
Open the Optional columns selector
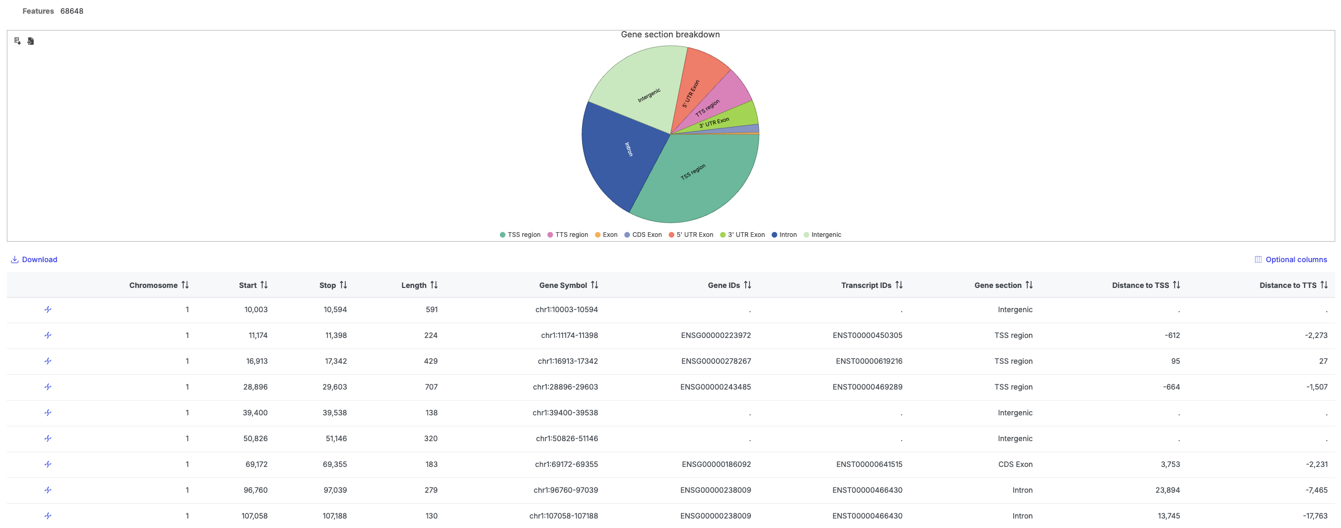[x=1290, y=260]
